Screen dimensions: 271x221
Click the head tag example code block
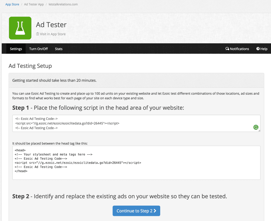coord(136,163)
